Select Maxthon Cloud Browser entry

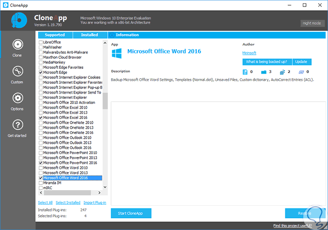point(62,57)
